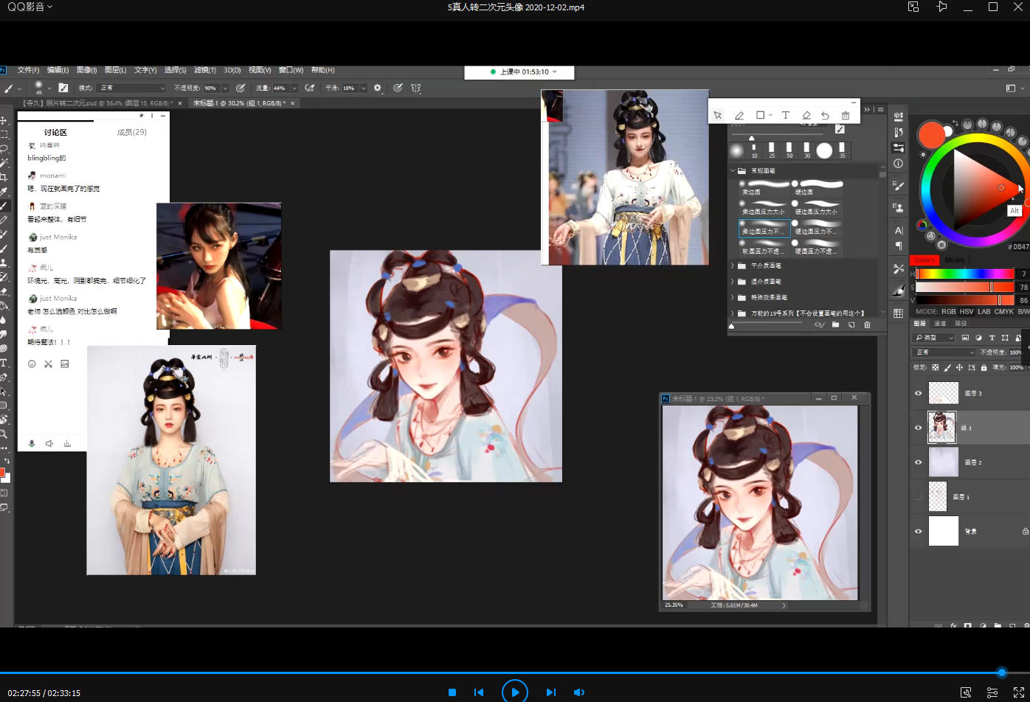Screen dimensions: 1030x702
Task: Select the Type tool in the left toolbar
Action: click(x=4, y=363)
